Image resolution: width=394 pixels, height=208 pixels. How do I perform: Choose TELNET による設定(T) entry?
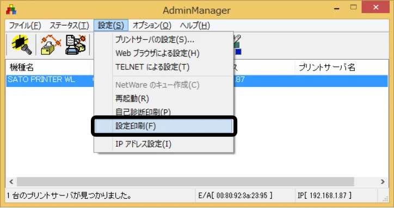click(x=164, y=67)
